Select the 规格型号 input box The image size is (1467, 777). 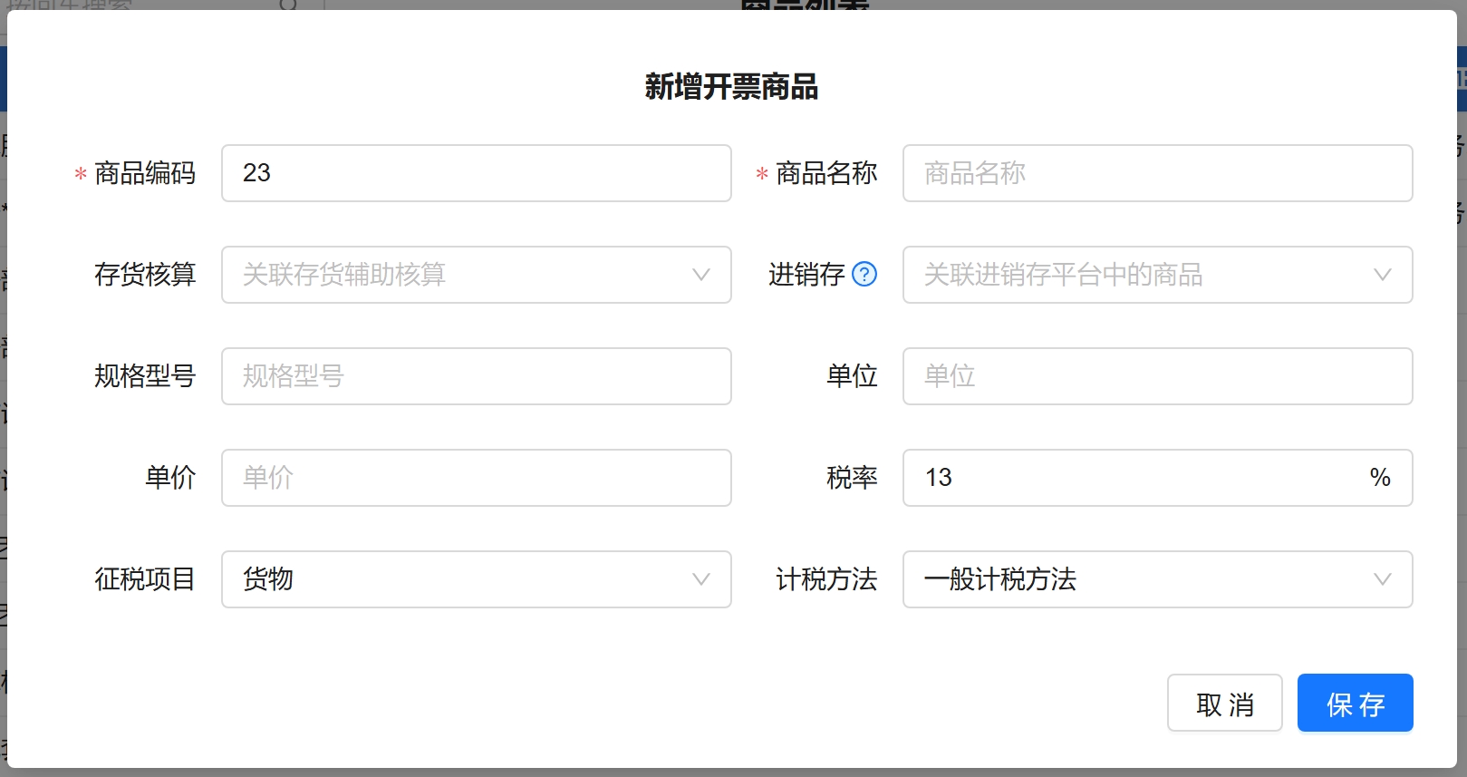click(476, 376)
